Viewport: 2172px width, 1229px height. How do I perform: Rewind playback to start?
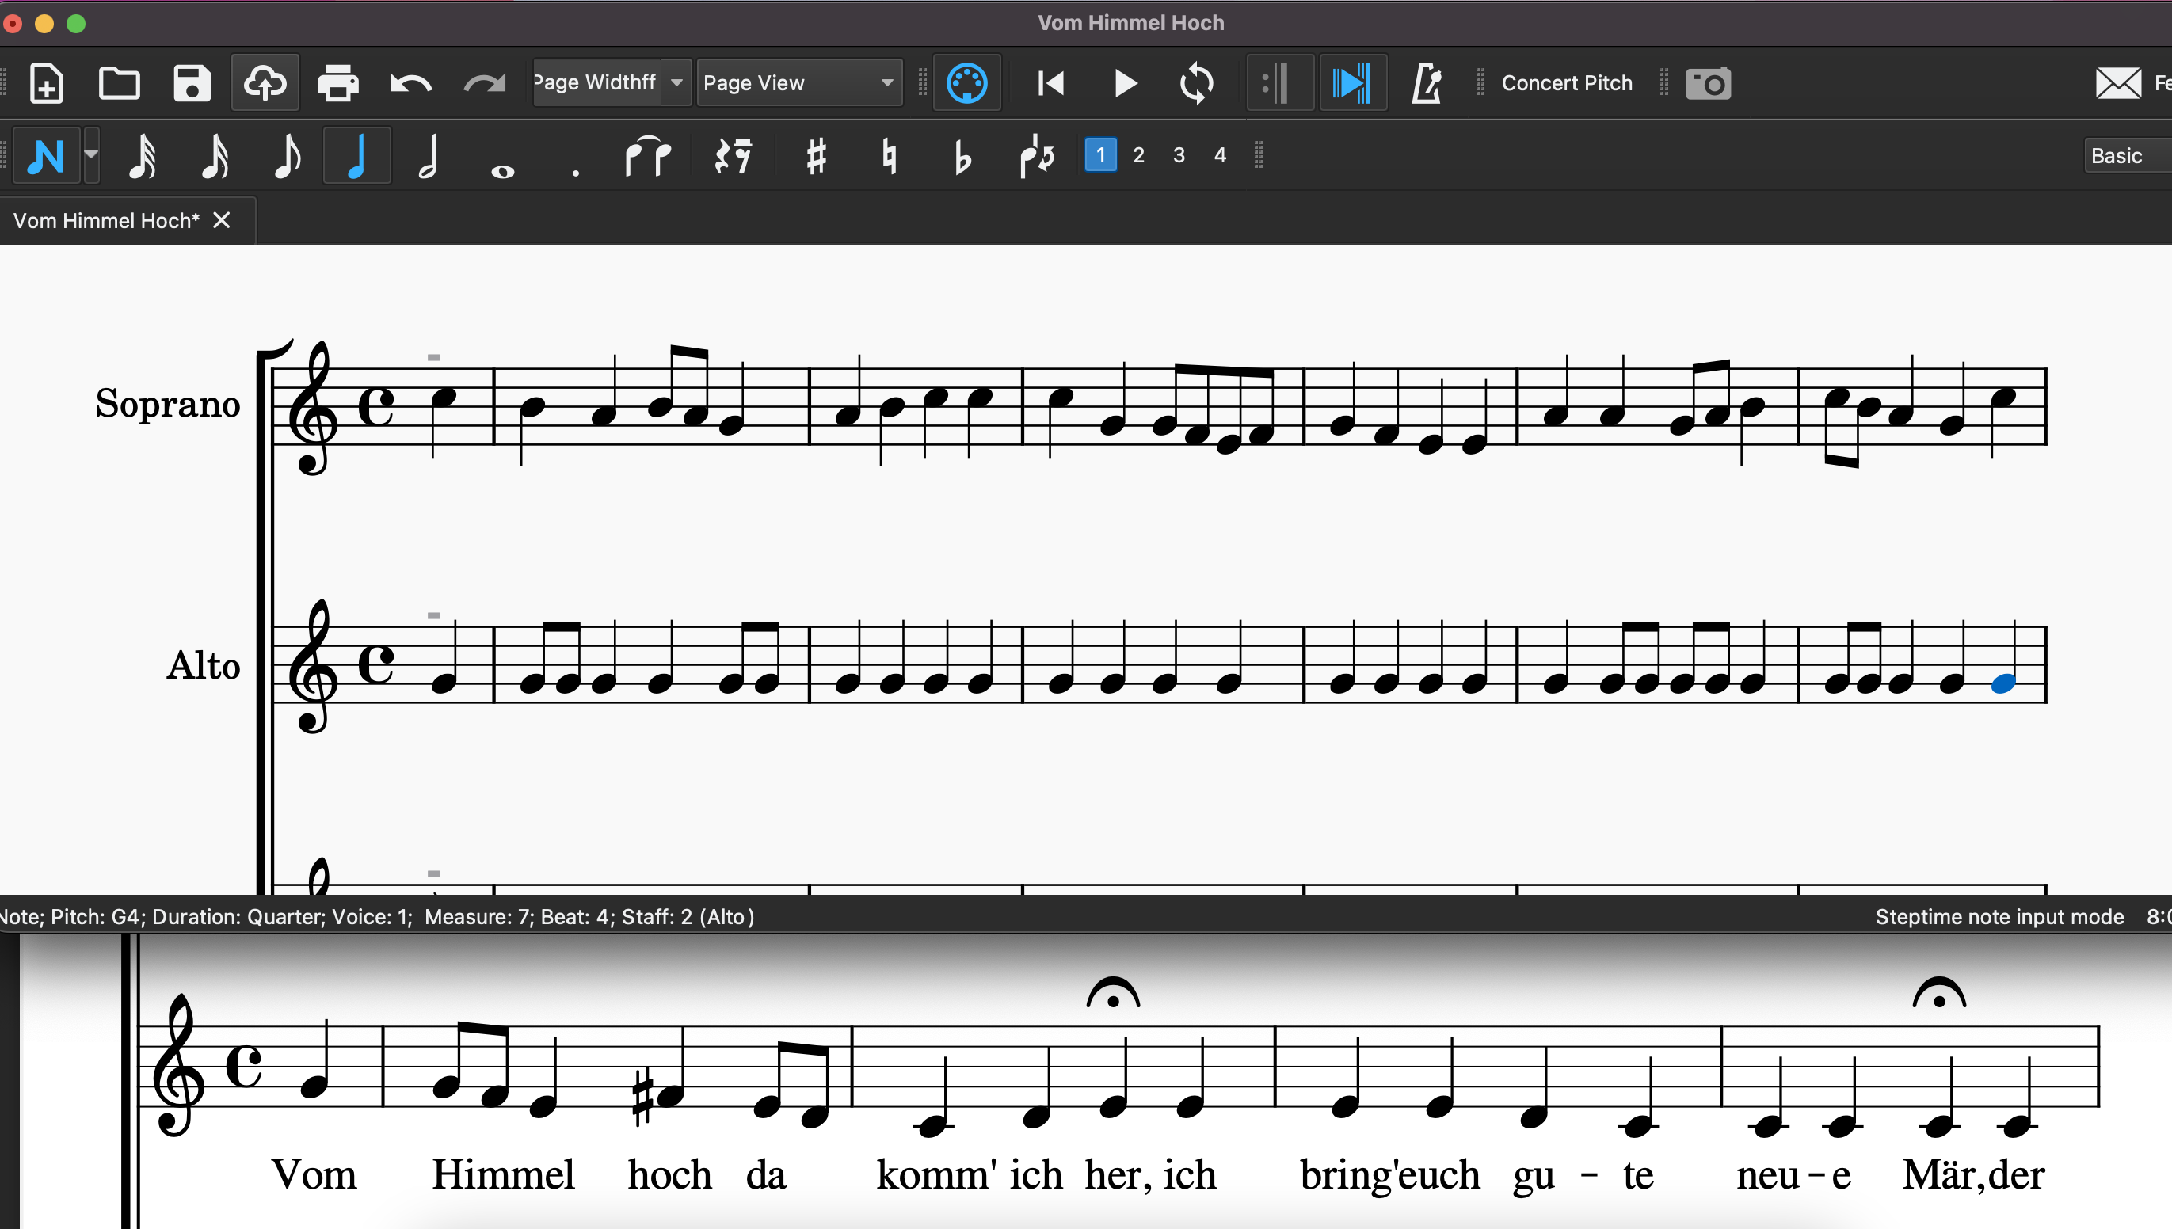coord(1051,82)
